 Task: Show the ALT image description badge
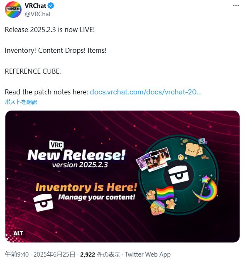click(x=18, y=233)
